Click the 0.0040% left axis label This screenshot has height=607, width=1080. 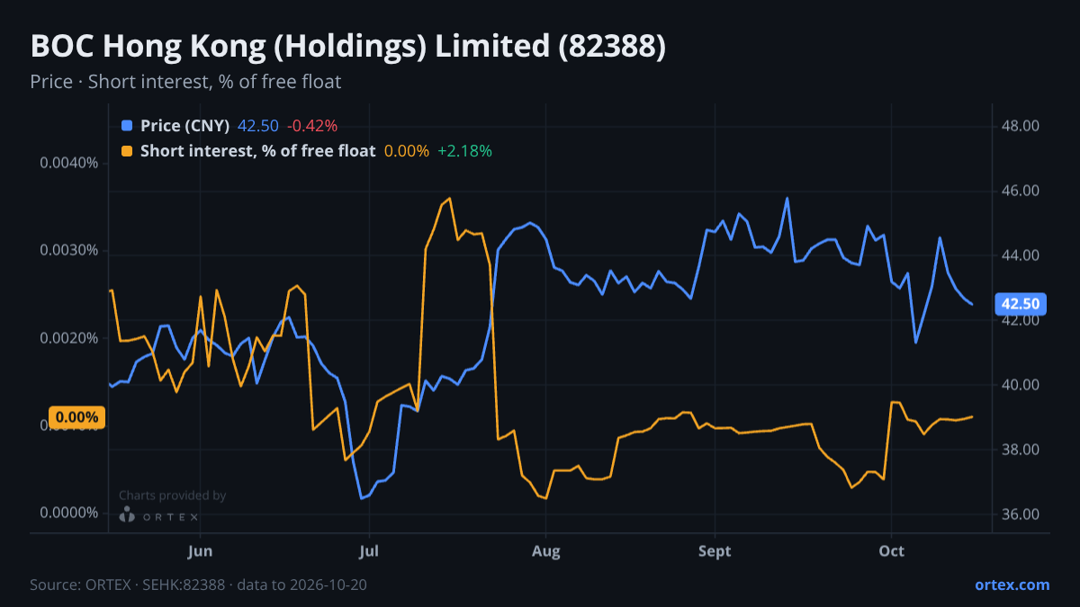coord(68,163)
